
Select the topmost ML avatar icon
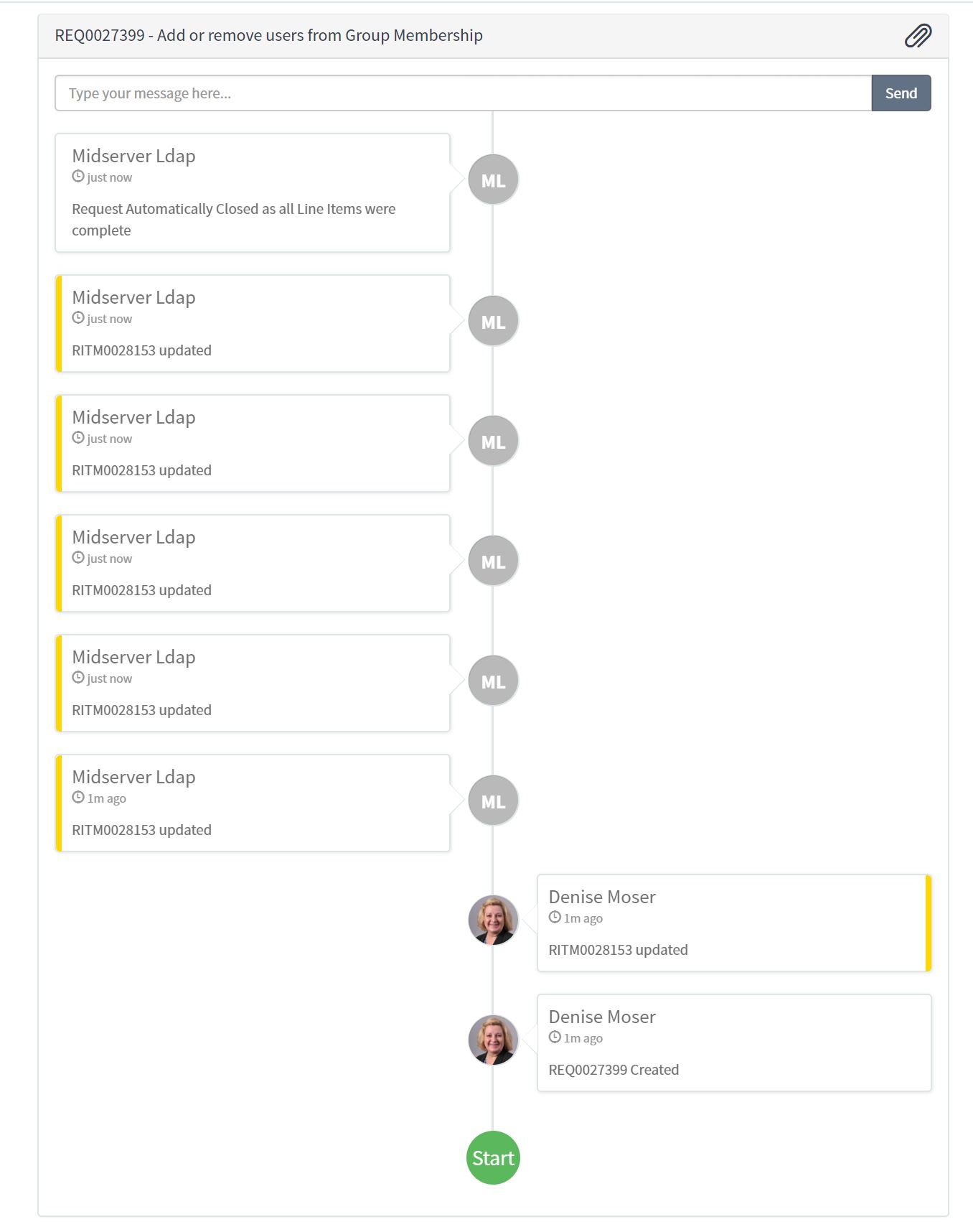click(492, 179)
